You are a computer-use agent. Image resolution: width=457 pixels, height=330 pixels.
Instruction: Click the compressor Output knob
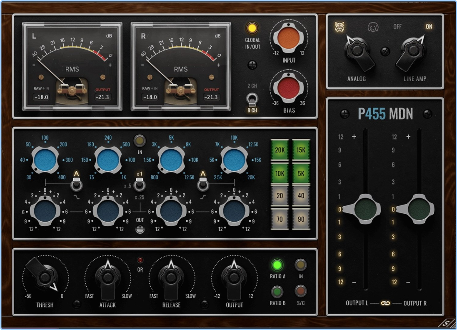coord(234,278)
